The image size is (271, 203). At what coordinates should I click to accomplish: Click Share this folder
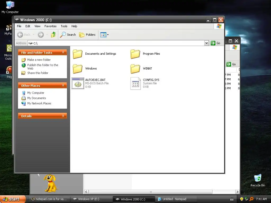(38, 73)
